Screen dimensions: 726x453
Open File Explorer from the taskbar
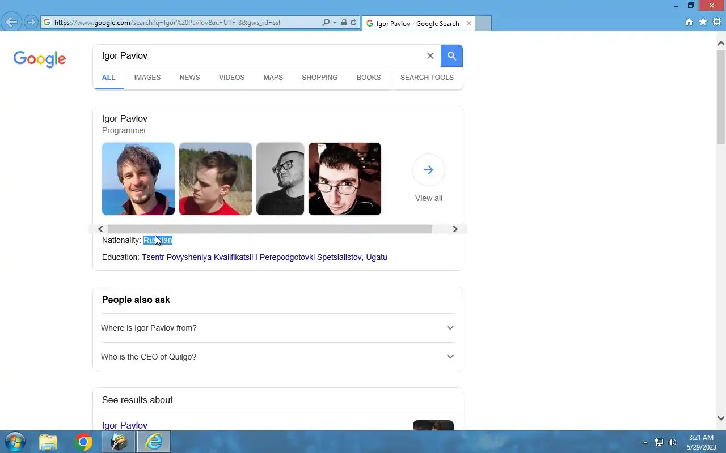click(48, 442)
